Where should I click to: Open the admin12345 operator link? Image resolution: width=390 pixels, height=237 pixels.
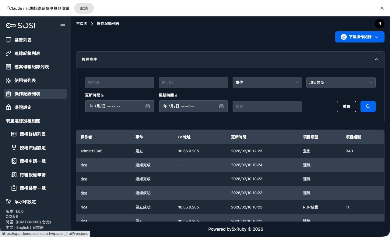tap(91, 151)
